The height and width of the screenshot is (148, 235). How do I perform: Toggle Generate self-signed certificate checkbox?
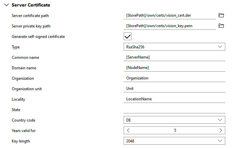(x=128, y=36)
